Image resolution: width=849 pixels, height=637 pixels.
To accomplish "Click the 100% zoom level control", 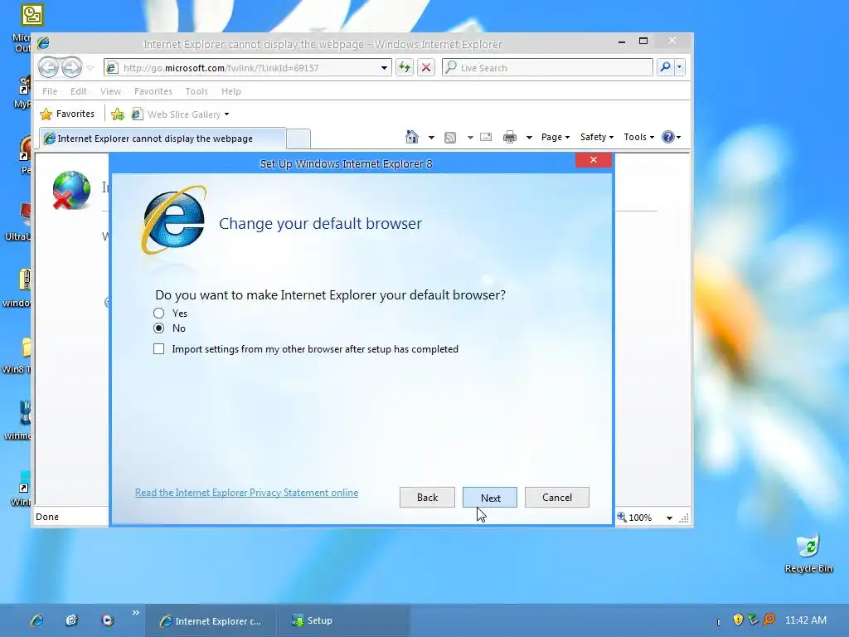I will coord(634,518).
